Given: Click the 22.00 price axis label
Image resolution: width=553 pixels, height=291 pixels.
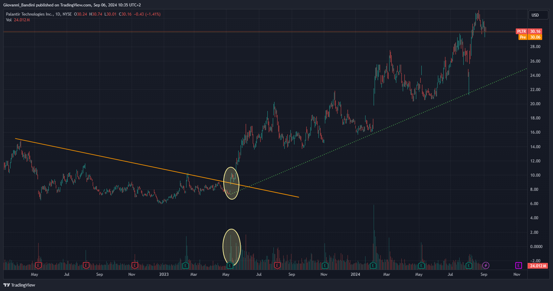Looking at the screenshot, I should [x=535, y=90].
